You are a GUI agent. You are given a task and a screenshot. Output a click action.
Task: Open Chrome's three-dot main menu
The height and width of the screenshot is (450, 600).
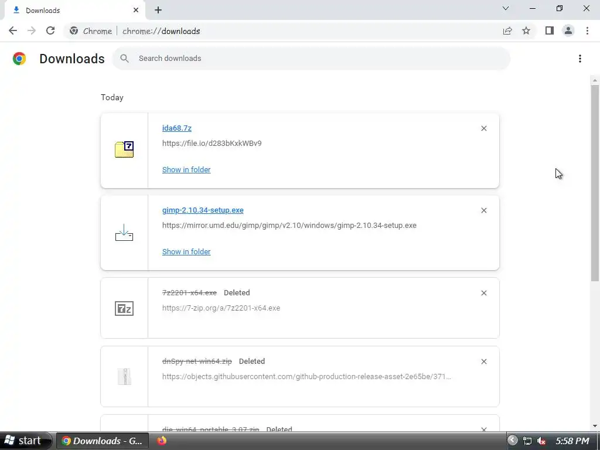(587, 31)
